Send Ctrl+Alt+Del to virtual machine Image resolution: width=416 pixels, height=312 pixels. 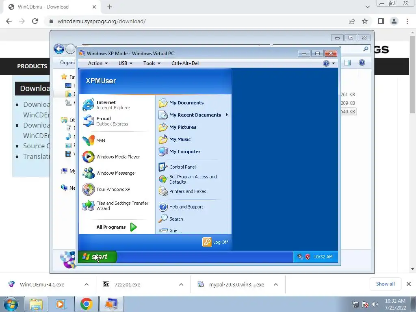coord(185,63)
